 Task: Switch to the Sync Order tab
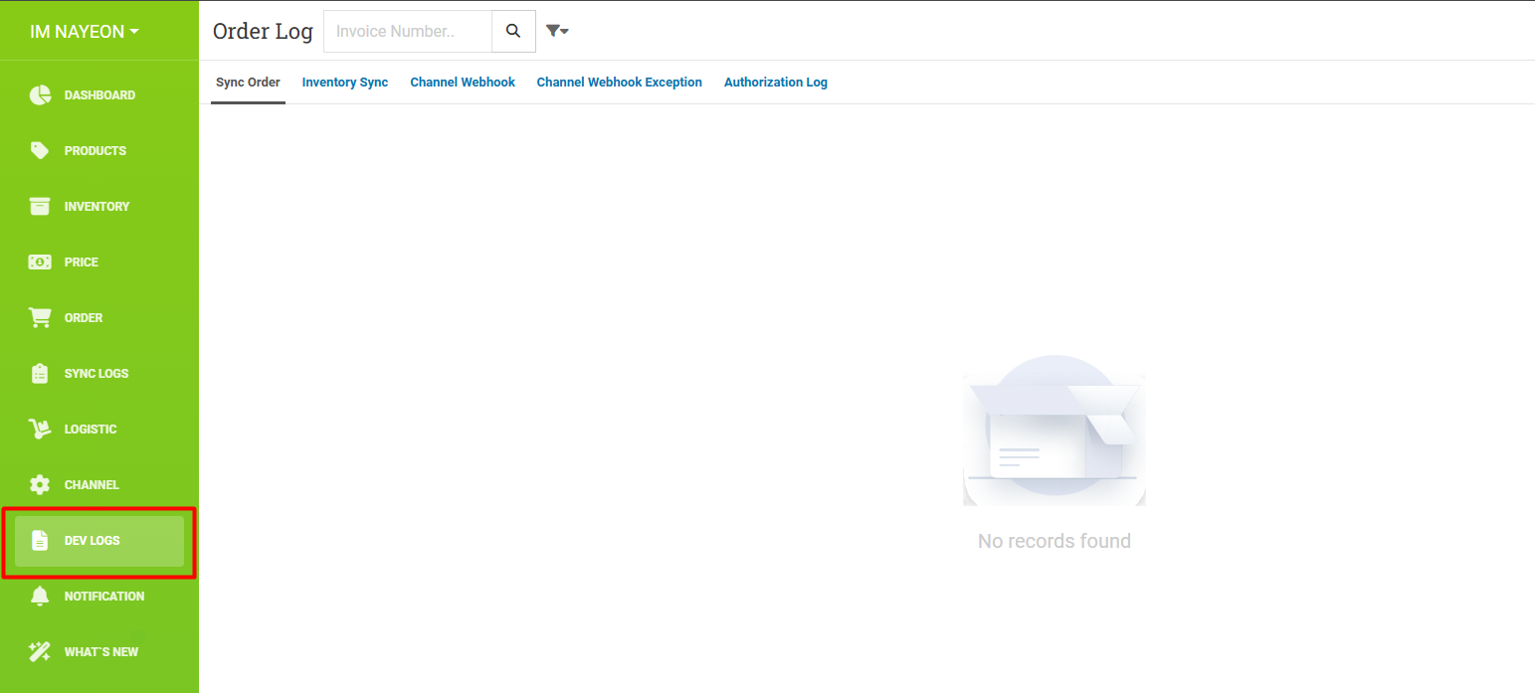(x=248, y=83)
